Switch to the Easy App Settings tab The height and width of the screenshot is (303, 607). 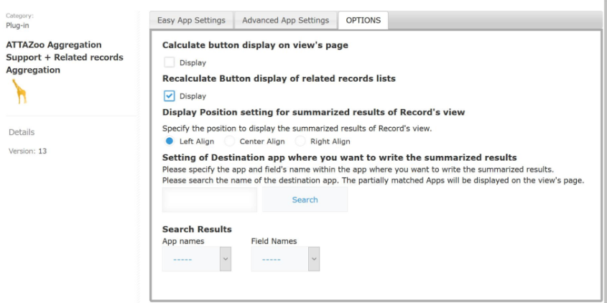[191, 20]
